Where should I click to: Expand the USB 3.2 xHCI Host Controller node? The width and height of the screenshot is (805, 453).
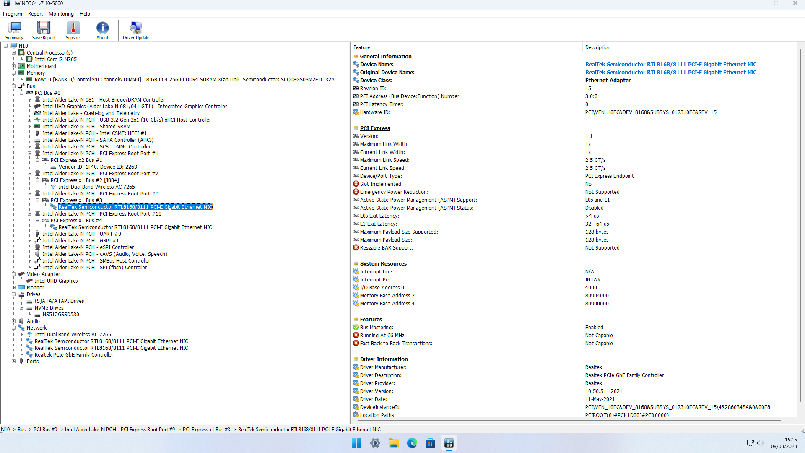[x=30, y=120]
